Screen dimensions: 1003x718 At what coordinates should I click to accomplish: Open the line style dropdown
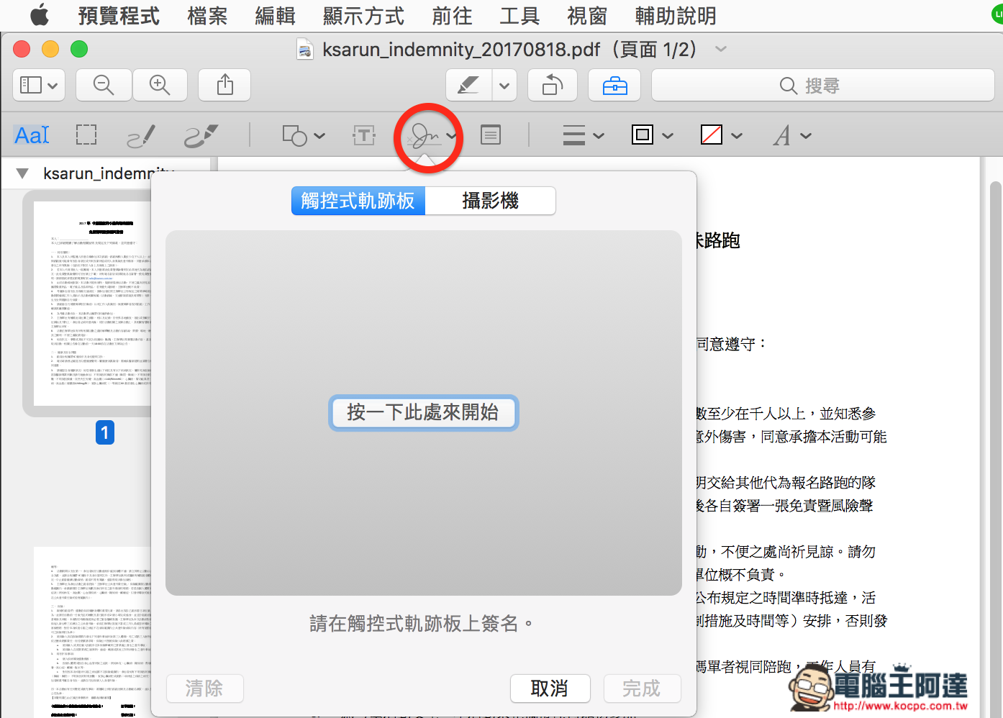click(x=583, y=135)
